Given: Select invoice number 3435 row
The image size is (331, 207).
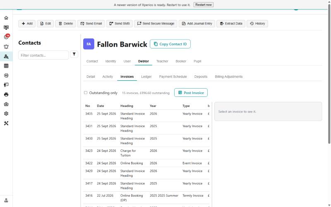Looking at the screenshot, I should pyautogui.click(x=146, y=116).
